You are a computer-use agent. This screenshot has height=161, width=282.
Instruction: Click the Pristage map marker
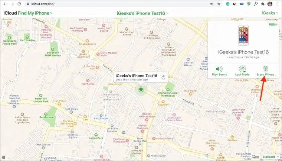(x=232, y=137)
